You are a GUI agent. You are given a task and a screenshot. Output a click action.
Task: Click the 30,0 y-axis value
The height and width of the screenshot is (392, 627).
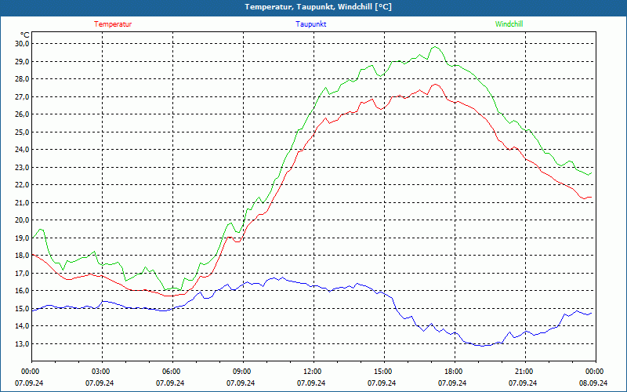23,44
